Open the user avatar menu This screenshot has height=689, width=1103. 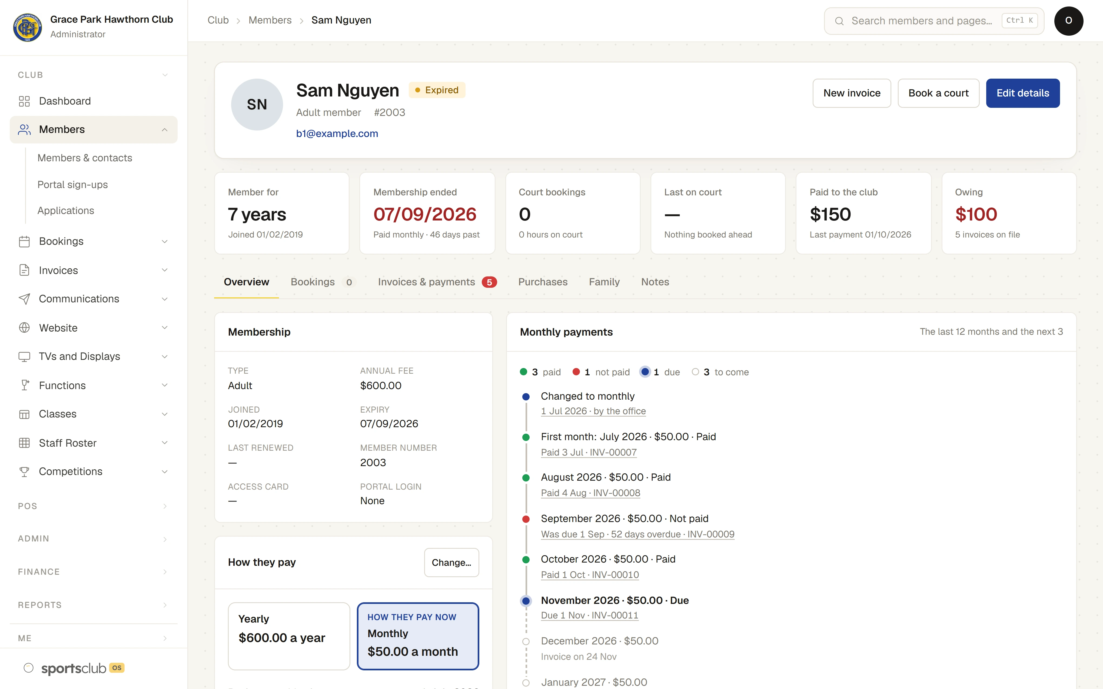coord(1068,21)
